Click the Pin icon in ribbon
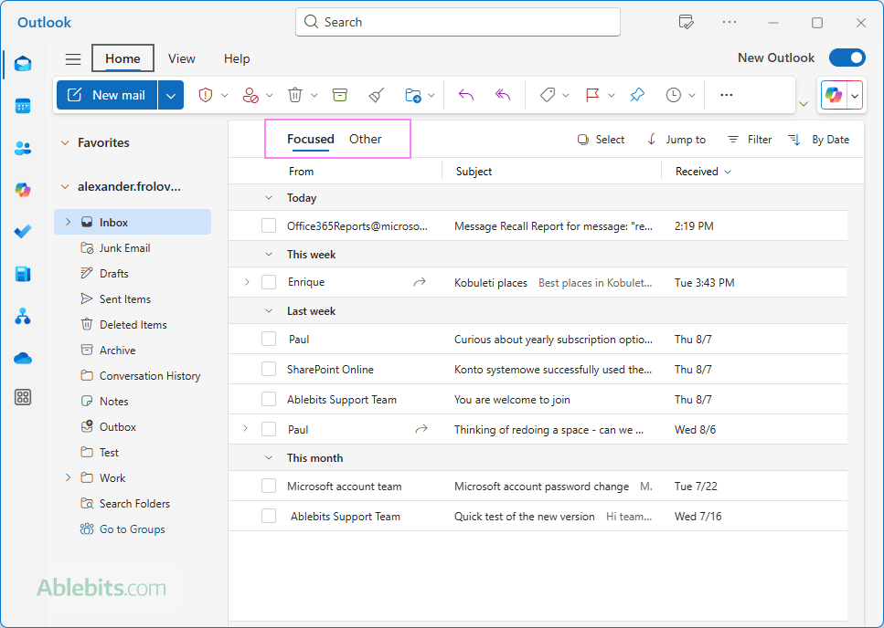The width and height of the screenshot is (884, 628). click(x=637, y=95)
